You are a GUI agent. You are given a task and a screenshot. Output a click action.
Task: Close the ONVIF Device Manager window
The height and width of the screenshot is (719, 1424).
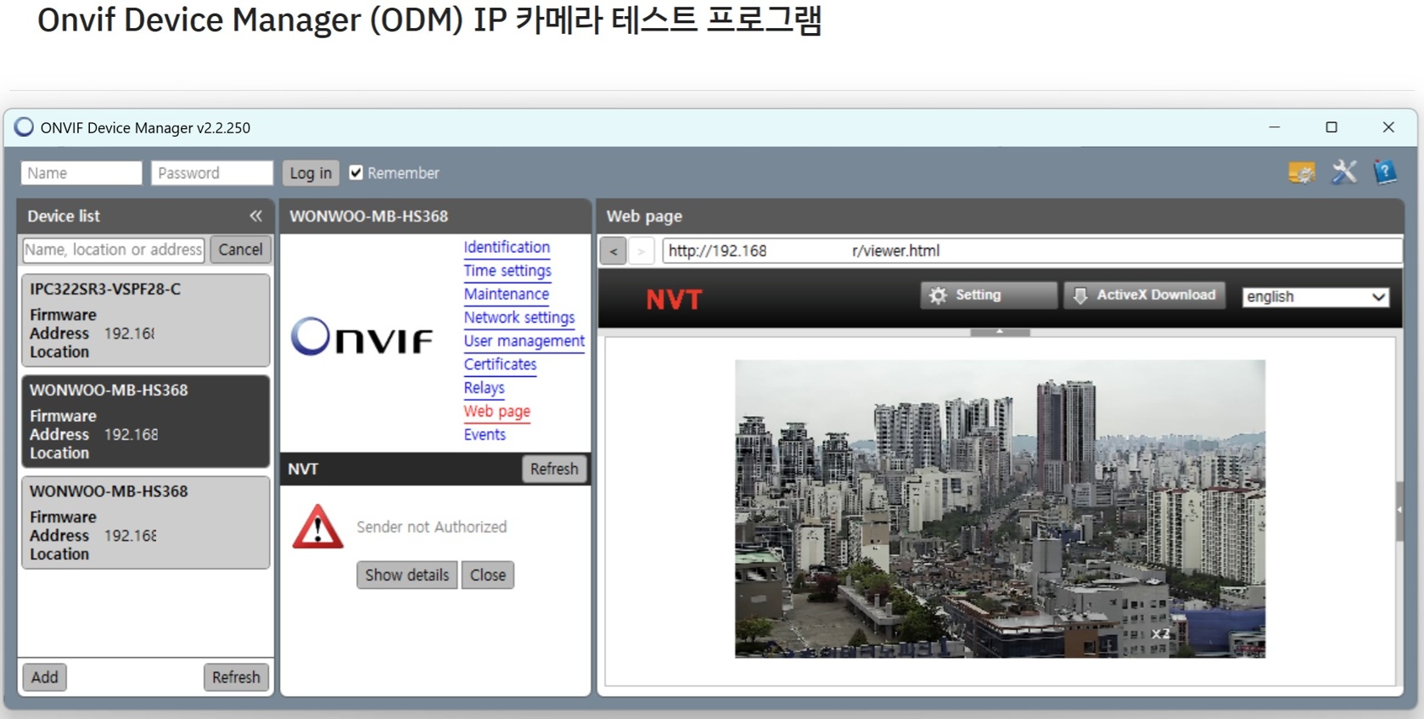click(1388, 127)
